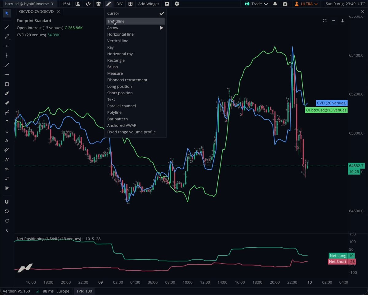The width and height of the screenshot is (368, 295).
Task: Open the ULTRA account menu
Action: click(306, 4)
